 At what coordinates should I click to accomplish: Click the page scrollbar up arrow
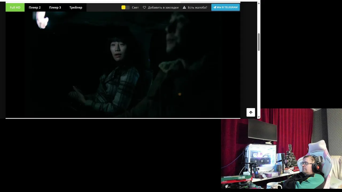(259, 3)
